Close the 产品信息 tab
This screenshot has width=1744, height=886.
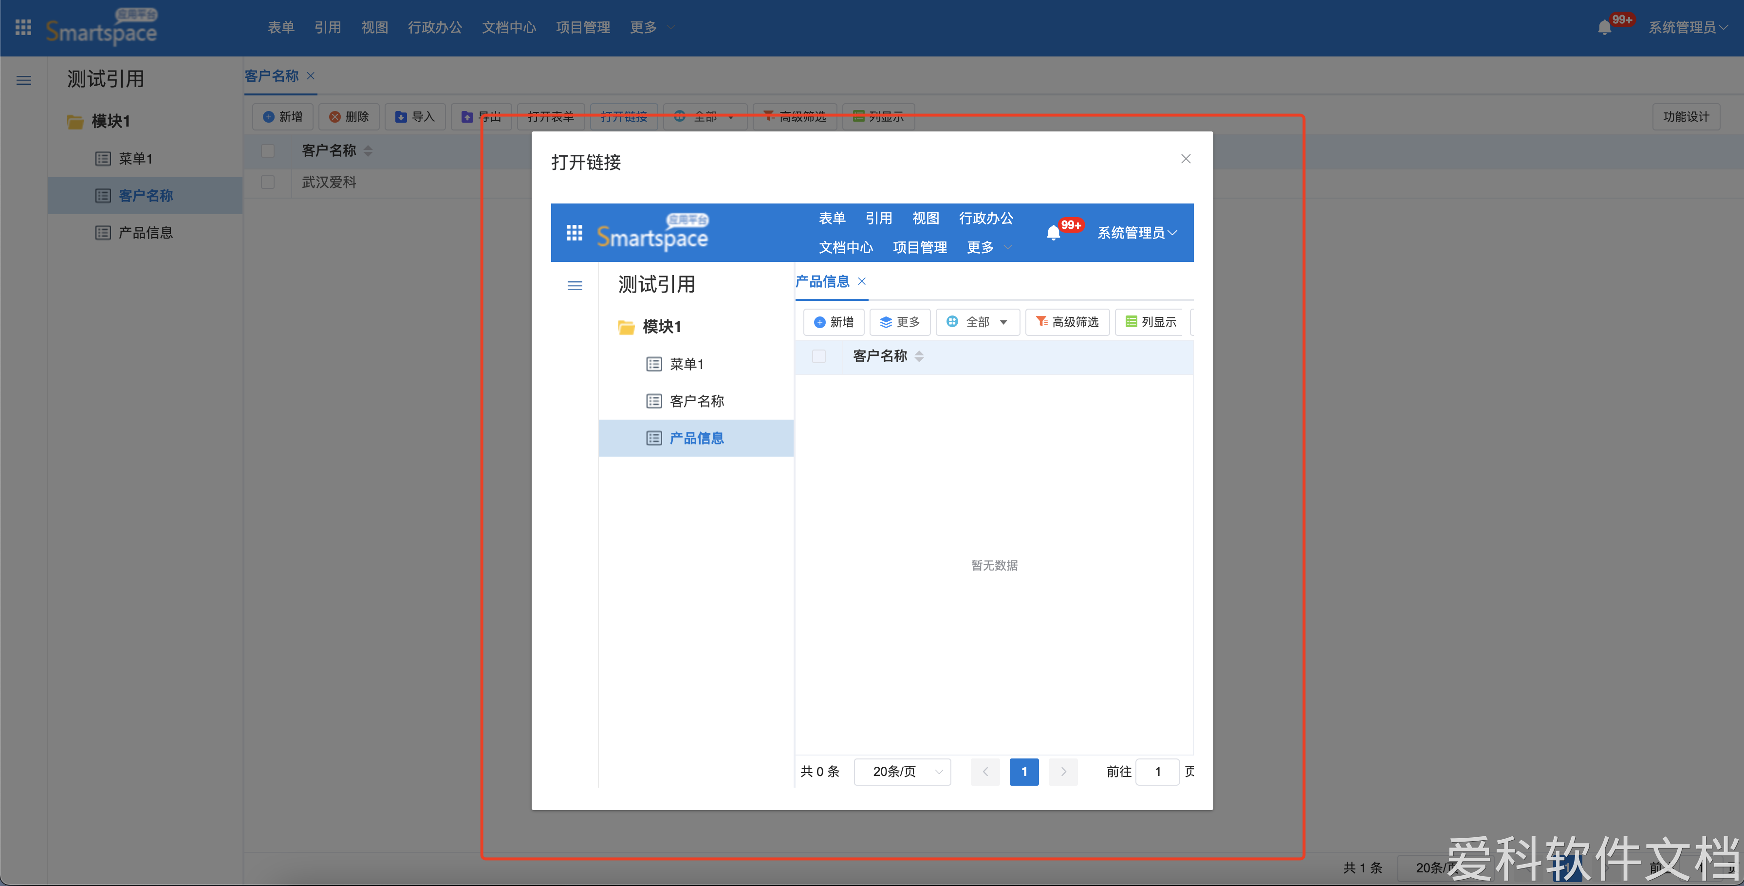pyautogui.click(x=862, y=281)
